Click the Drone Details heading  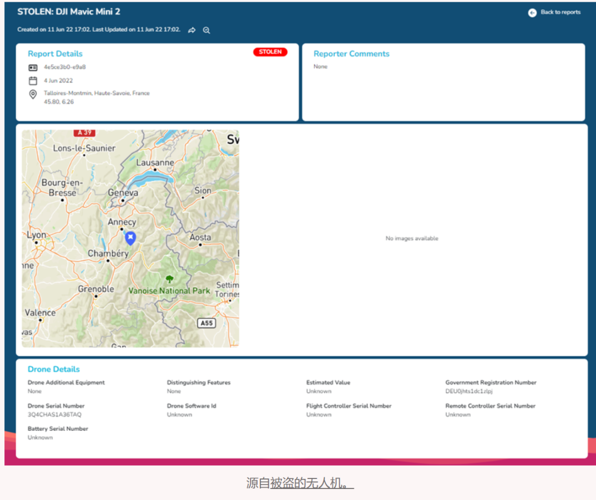tap(54, 369)
